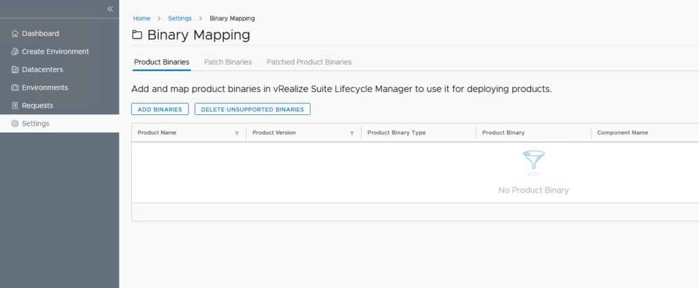Image resolution: width=699 pixels, height=288 pixels.
Task: Click the Create Environment icon
Action: click(x=15, y=52)
